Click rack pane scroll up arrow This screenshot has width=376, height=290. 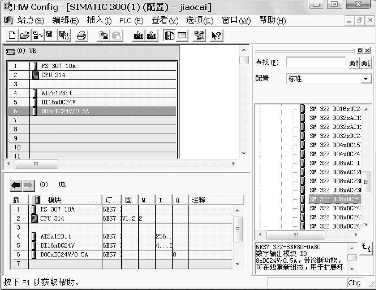(x=244, y=50)
